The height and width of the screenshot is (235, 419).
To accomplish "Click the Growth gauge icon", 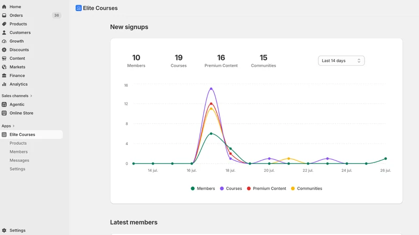I will [x=4, y=41].
